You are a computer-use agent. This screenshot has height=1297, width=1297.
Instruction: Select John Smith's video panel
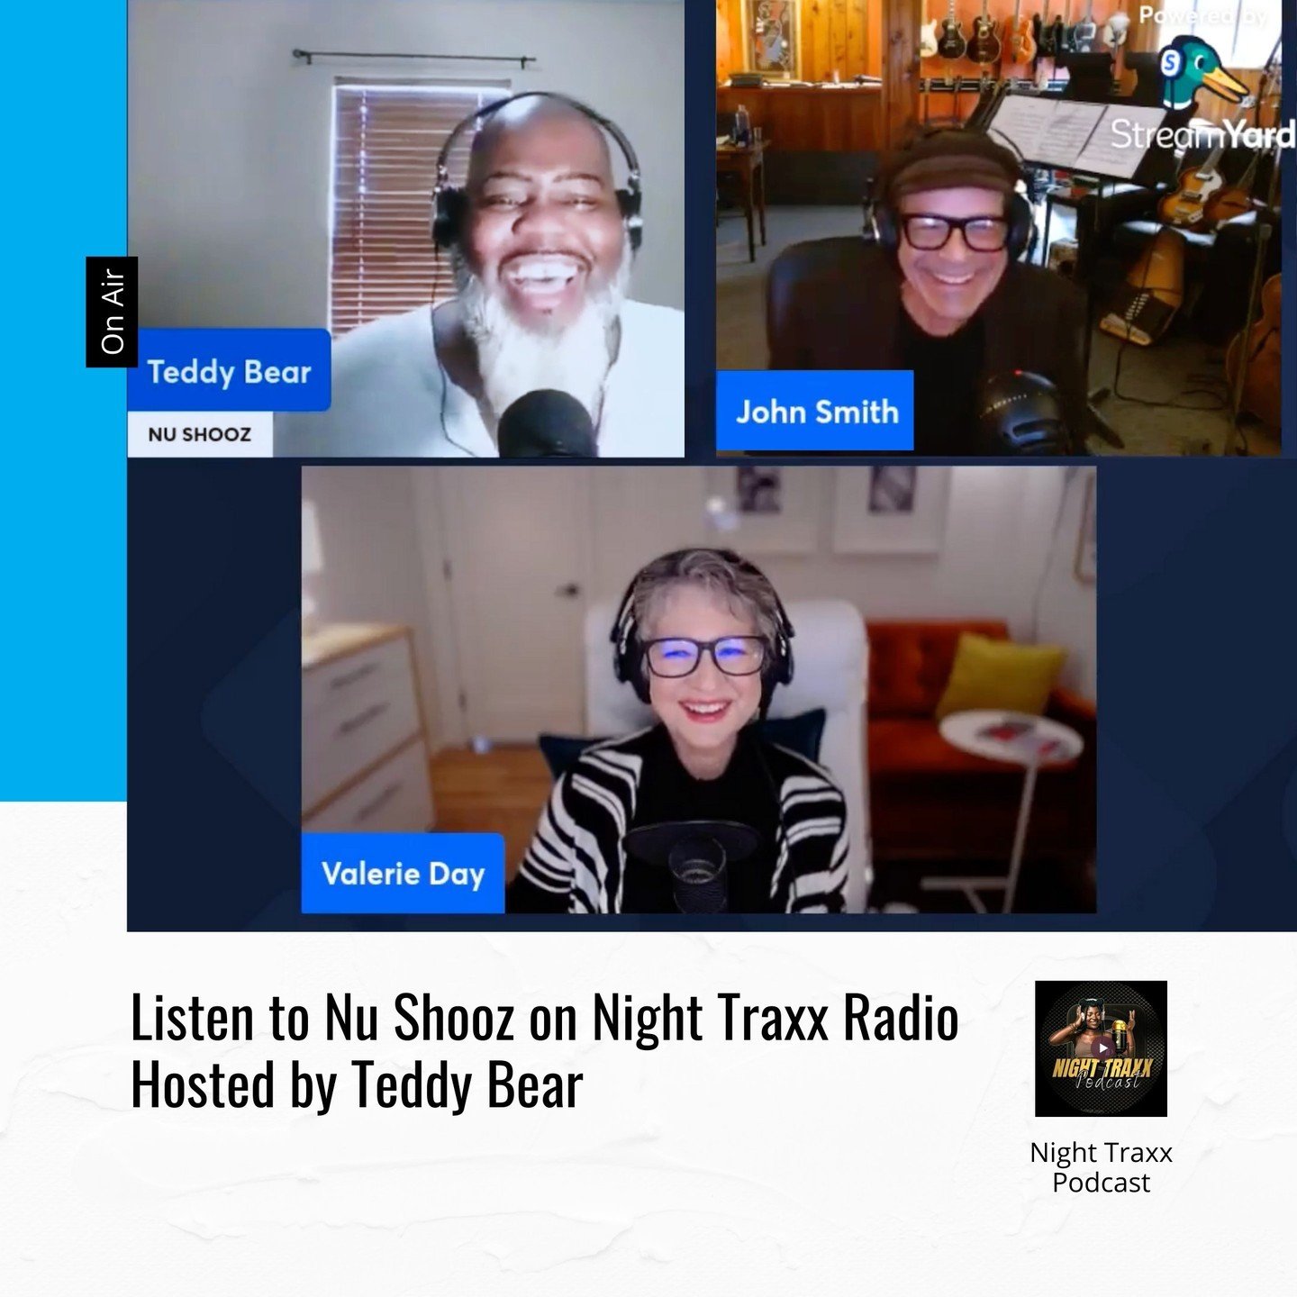[999, 229]
